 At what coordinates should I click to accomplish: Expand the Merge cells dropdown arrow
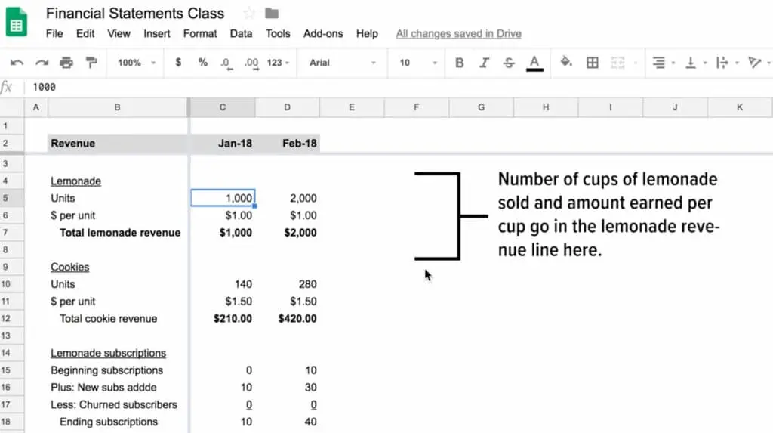[636, 63]
